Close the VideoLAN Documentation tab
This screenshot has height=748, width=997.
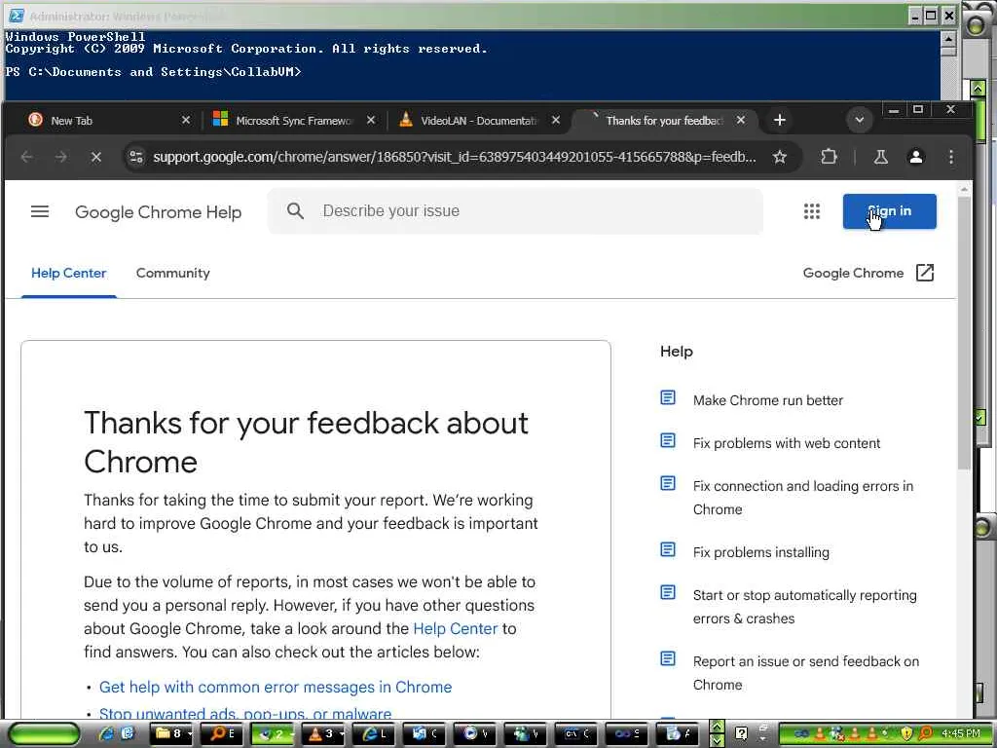[556, 120]
